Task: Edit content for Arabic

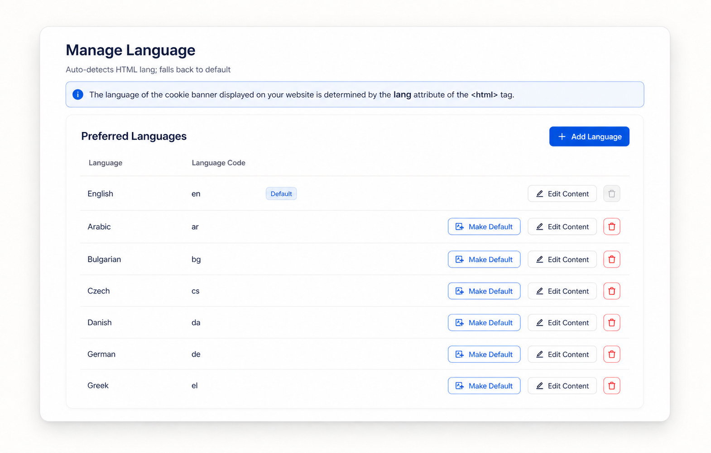Action: pos(562,226)
